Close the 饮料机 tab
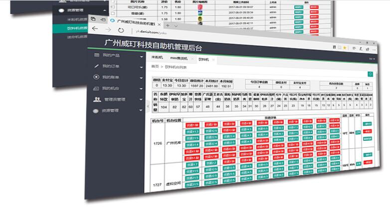 coord(213,60)
